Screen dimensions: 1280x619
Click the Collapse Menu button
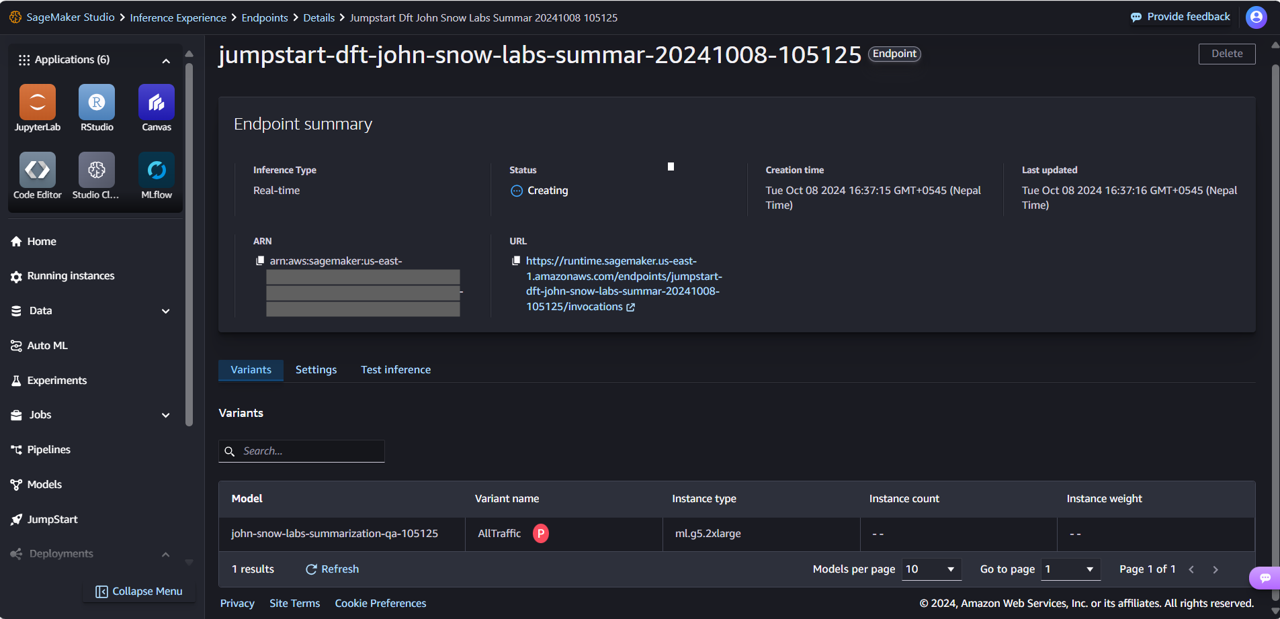[x=139, y=591]
